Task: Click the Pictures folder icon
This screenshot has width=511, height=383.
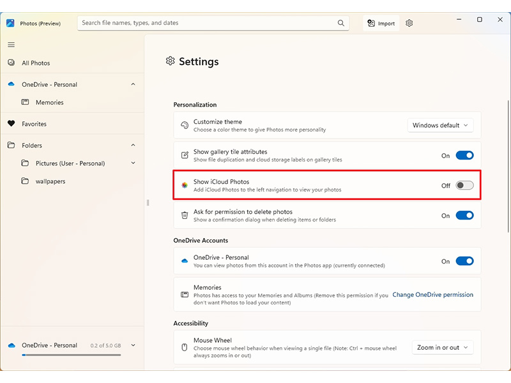Action: tap(25, 163)
